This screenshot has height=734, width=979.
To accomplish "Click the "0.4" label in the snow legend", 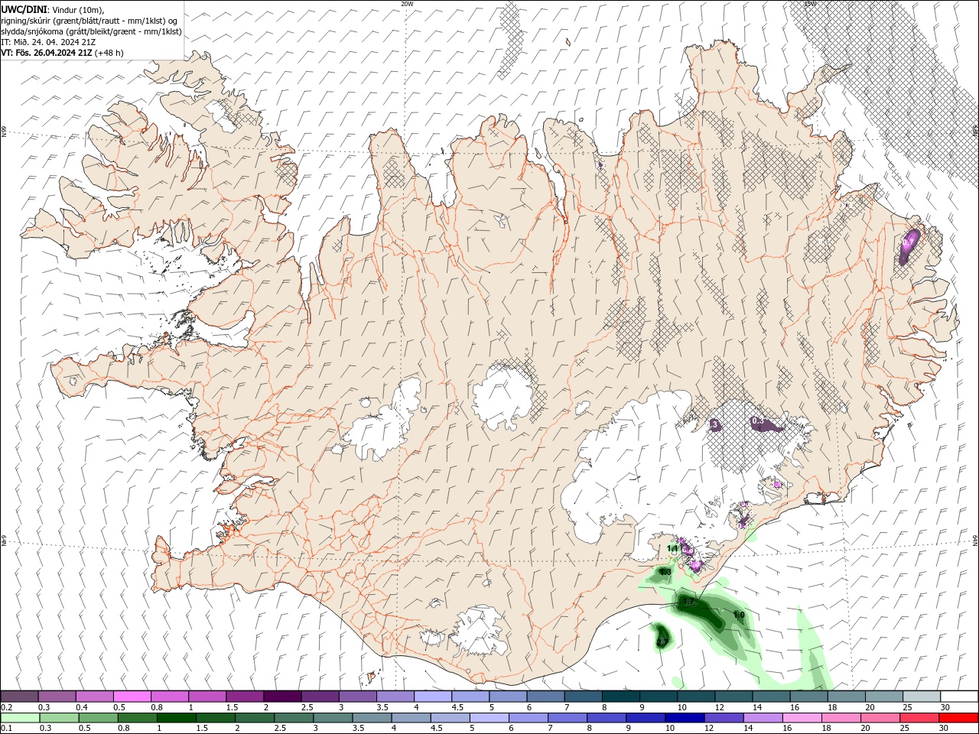I will (82, 707).
